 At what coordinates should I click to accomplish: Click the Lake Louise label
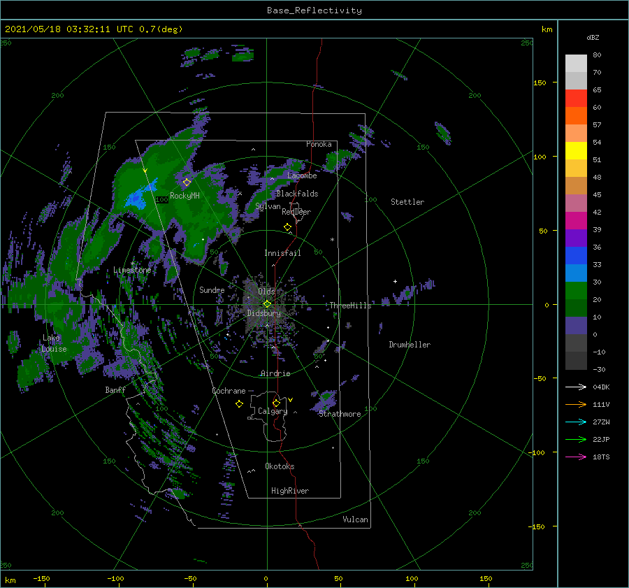[54, 343]
